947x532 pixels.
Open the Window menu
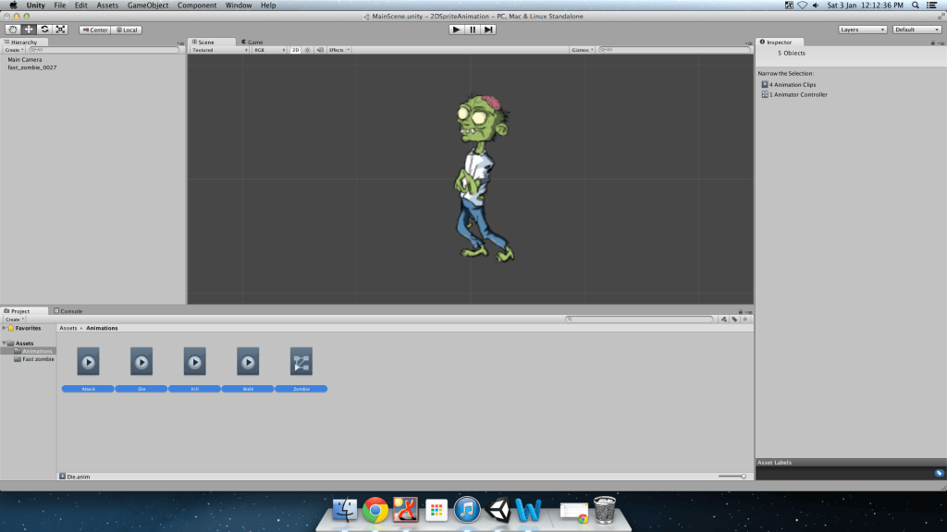pos(239,6)
